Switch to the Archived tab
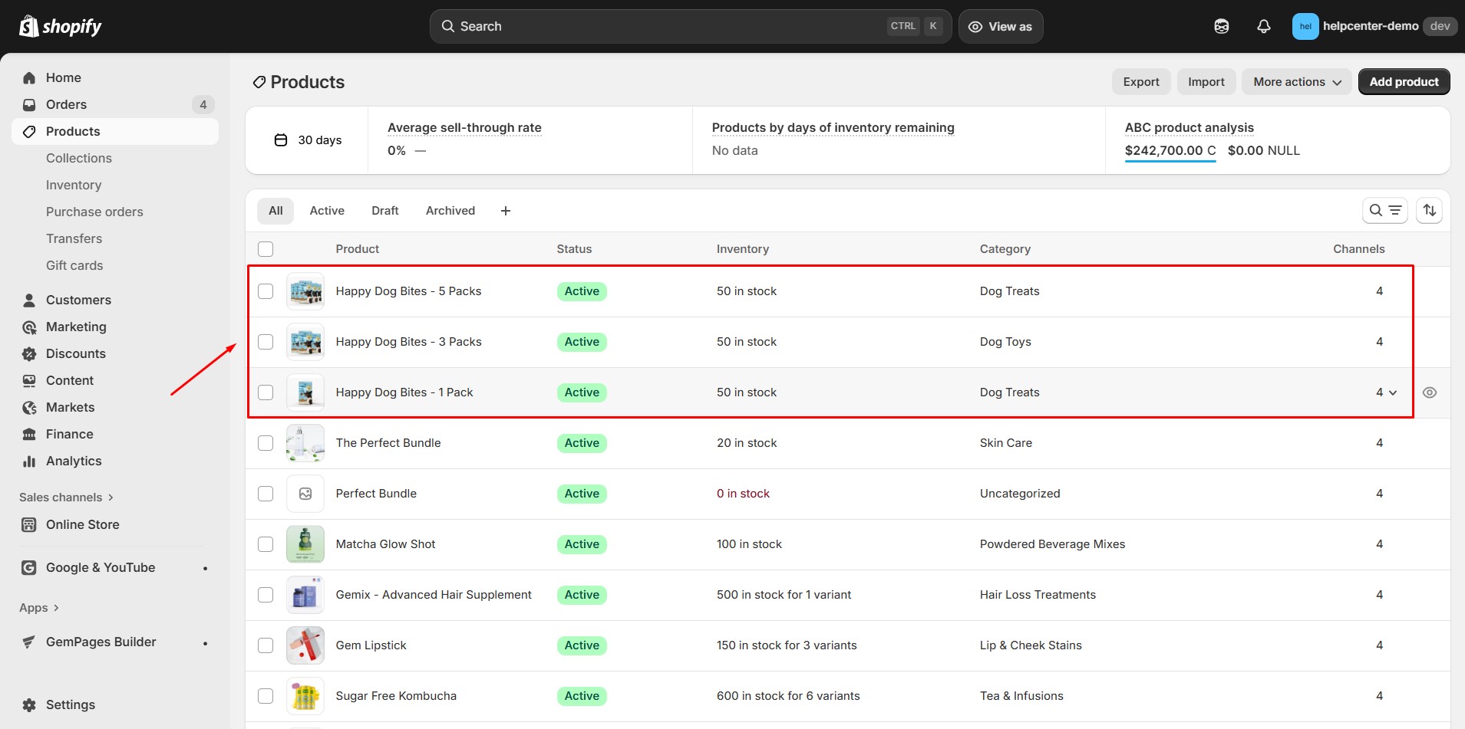Screen dimensions: 1465x729 click(x=450, y=211)
